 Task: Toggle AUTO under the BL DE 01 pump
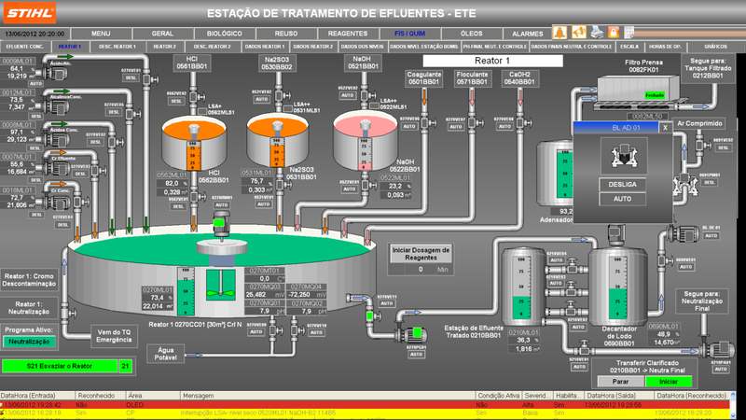(711, 236)
